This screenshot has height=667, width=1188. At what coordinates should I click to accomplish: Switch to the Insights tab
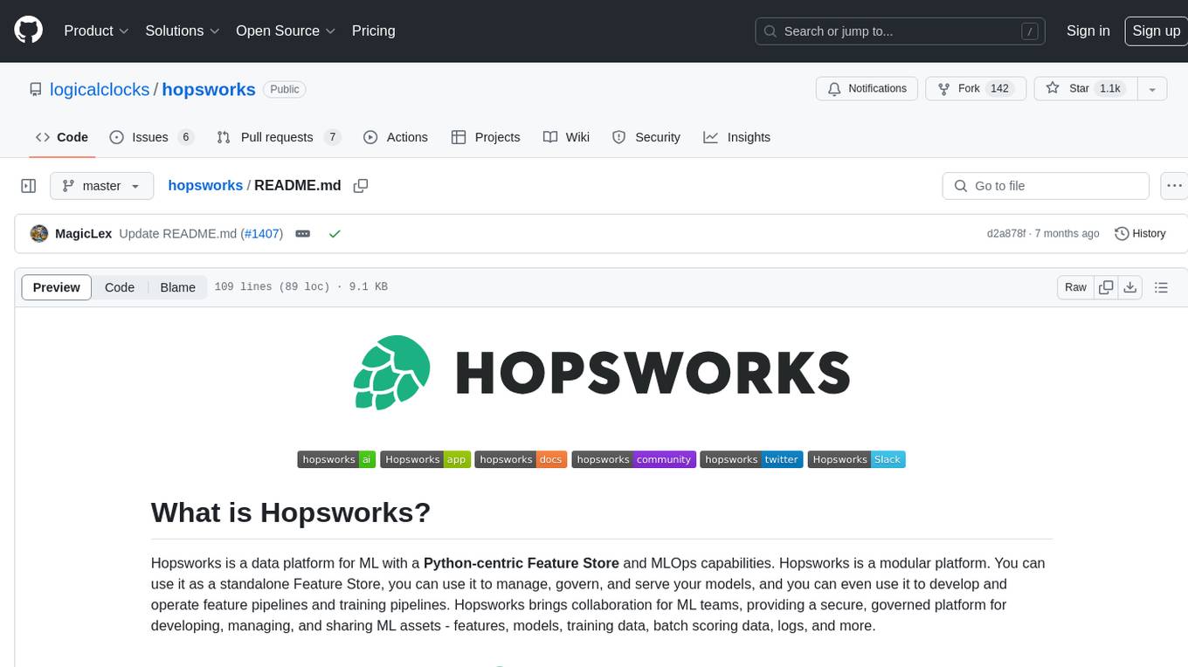tap(737, 137)
